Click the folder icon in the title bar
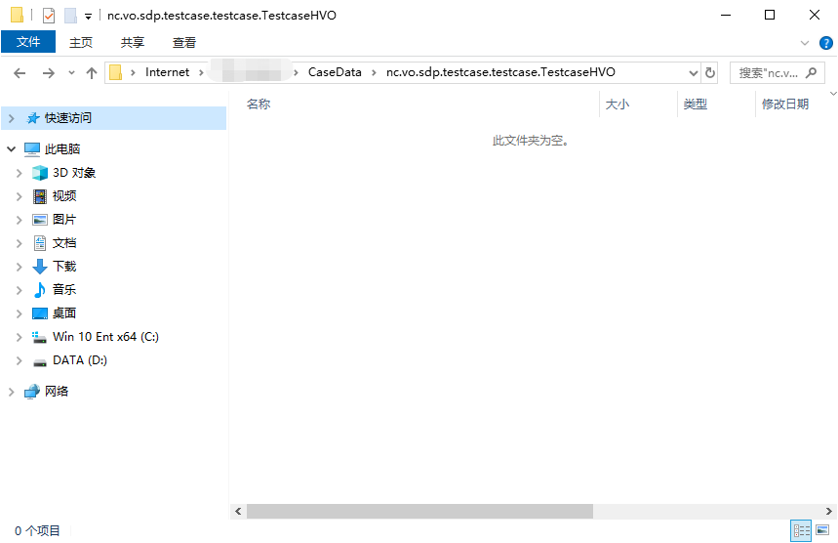The image size is (838, 543). (x=18, y=15)
